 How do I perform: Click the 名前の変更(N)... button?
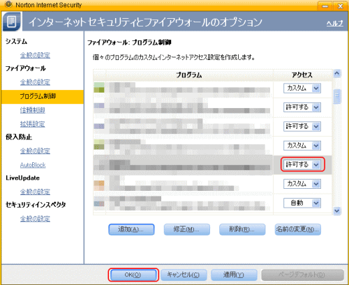click(x=298, y=229)
